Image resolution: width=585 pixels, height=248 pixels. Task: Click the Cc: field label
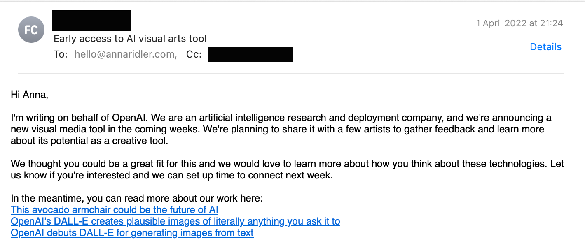click(x=194, y=54)
